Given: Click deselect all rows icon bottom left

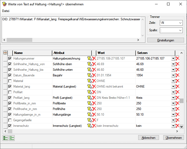Looking at the screenshot, I should coord(12,138).
